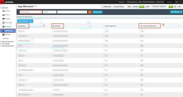Click the filter value input field
183x97 pixels.
[x=72, y=12]
